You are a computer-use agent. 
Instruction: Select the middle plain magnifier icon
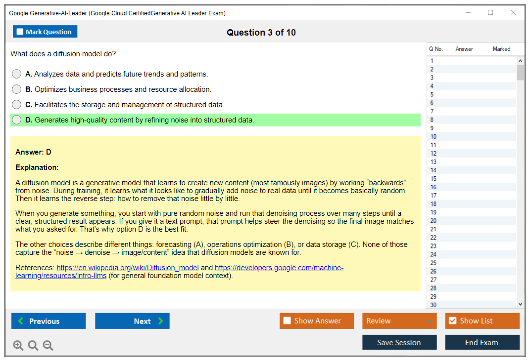pyautogui.click(x=33, y=345)
